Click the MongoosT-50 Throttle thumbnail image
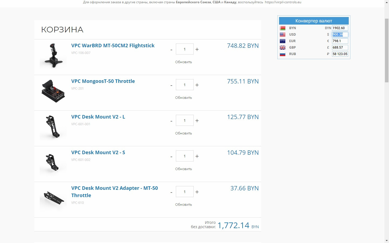Viewport: 389px width, 243px height. coord(53,91)
